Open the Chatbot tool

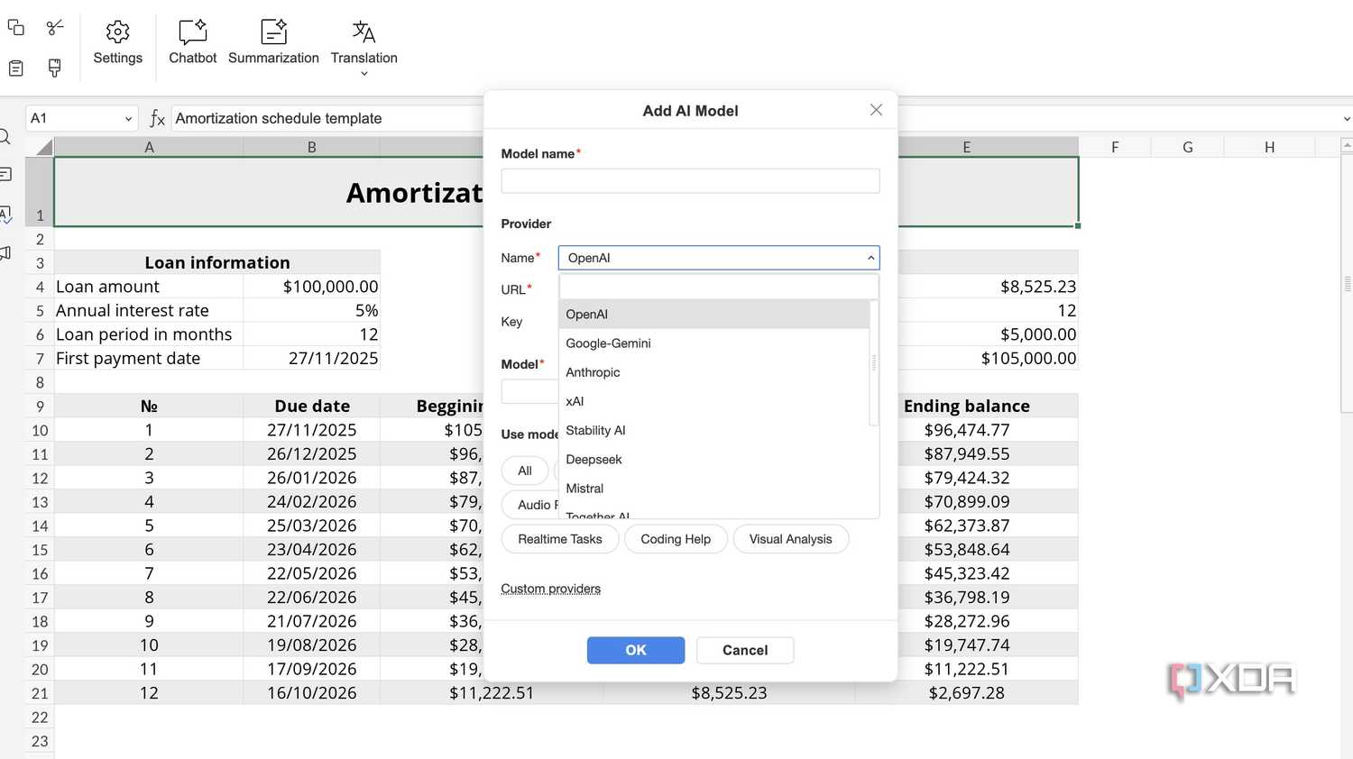coord(193,42)
